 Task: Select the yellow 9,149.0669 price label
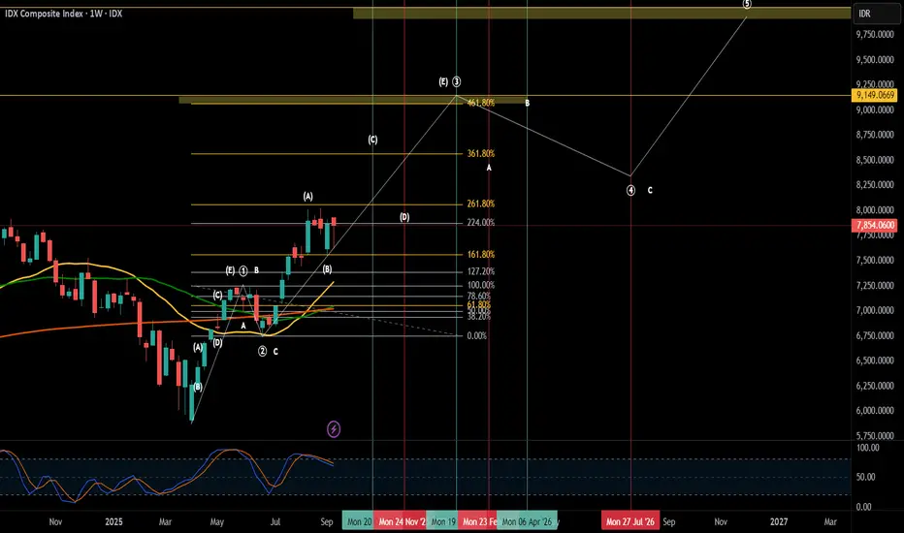click(875, 95)
